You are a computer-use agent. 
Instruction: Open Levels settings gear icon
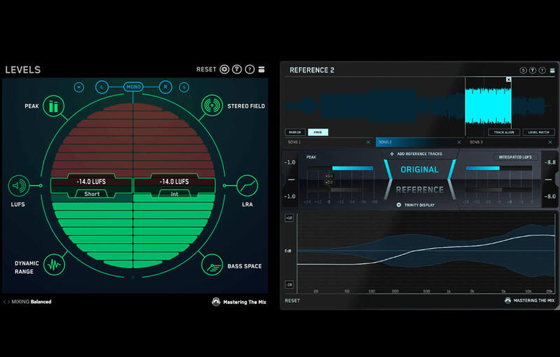(x=224, y=69)
